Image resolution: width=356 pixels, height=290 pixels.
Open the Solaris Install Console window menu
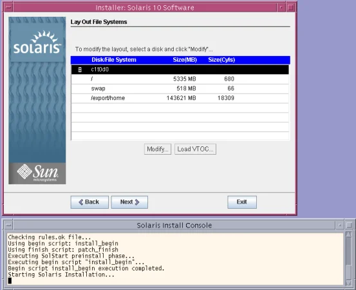(8, 225)
